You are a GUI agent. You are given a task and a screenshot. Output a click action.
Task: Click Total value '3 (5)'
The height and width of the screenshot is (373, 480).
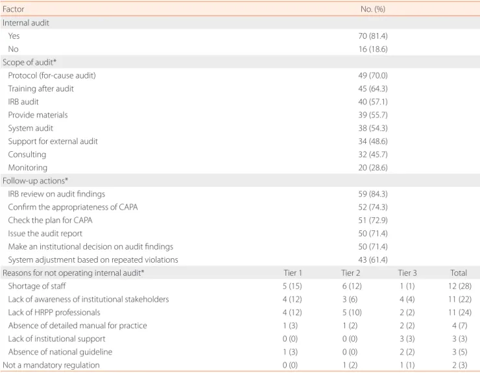(x=460, y=352)
